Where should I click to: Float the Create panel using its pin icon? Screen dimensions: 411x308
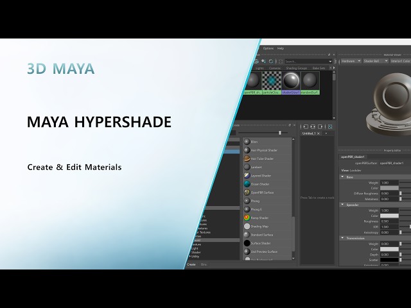click(290, 125)
